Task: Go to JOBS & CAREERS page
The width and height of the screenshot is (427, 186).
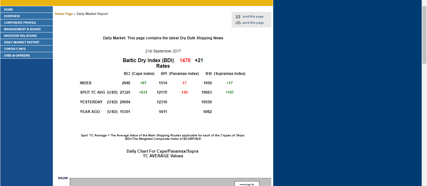Action: (x=27, y=56)
